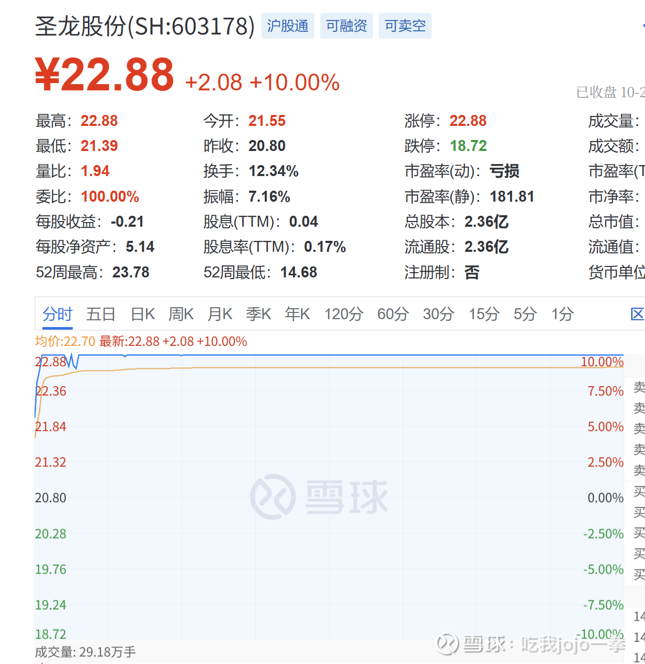Screen dimensions: 645x664
Task: Click the 换手 value 12.34%
Action: click(274, 171)
